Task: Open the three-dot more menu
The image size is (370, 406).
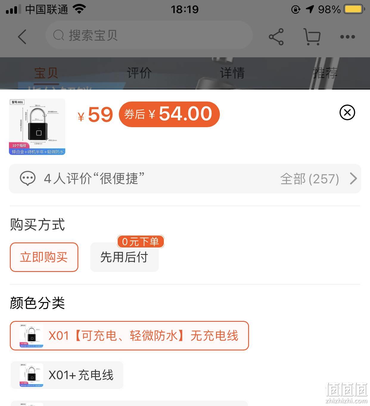Action: 348,37
